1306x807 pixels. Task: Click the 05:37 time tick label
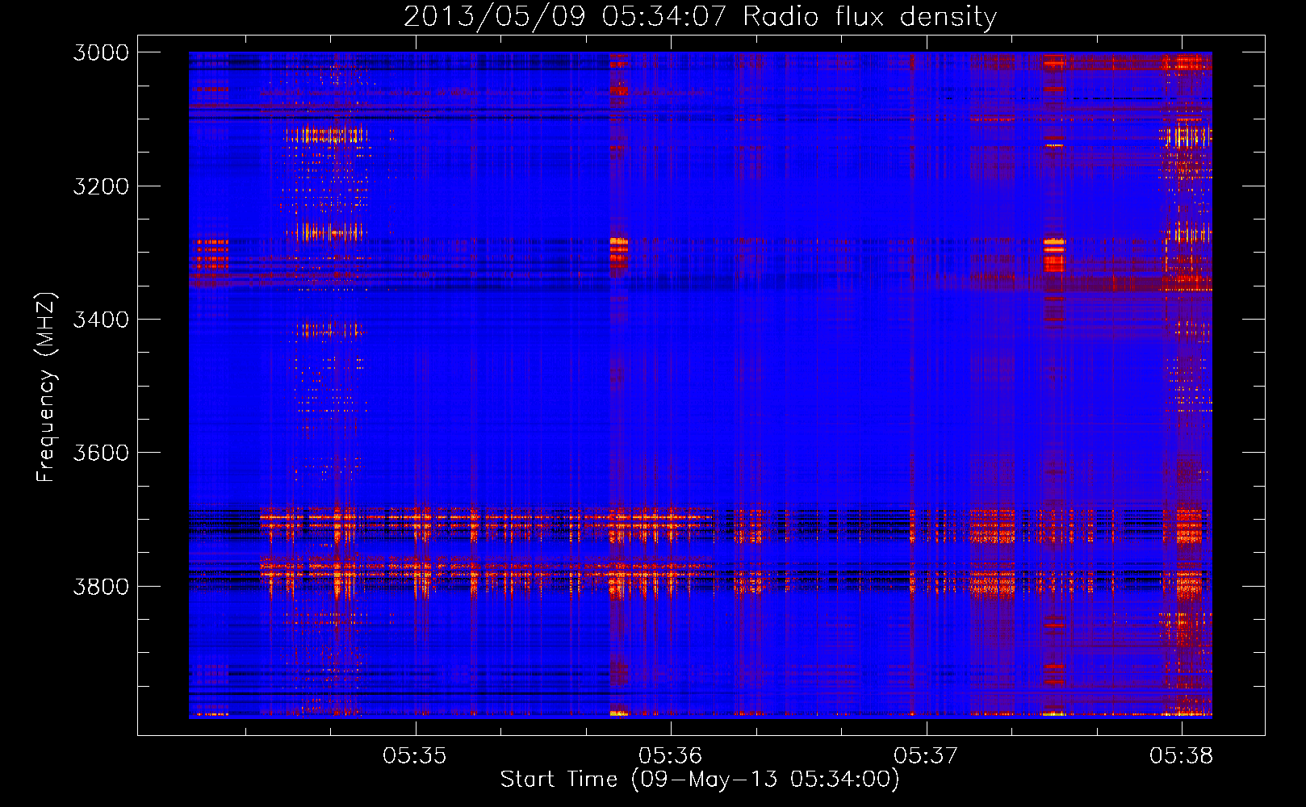click(x=926, y=756)
